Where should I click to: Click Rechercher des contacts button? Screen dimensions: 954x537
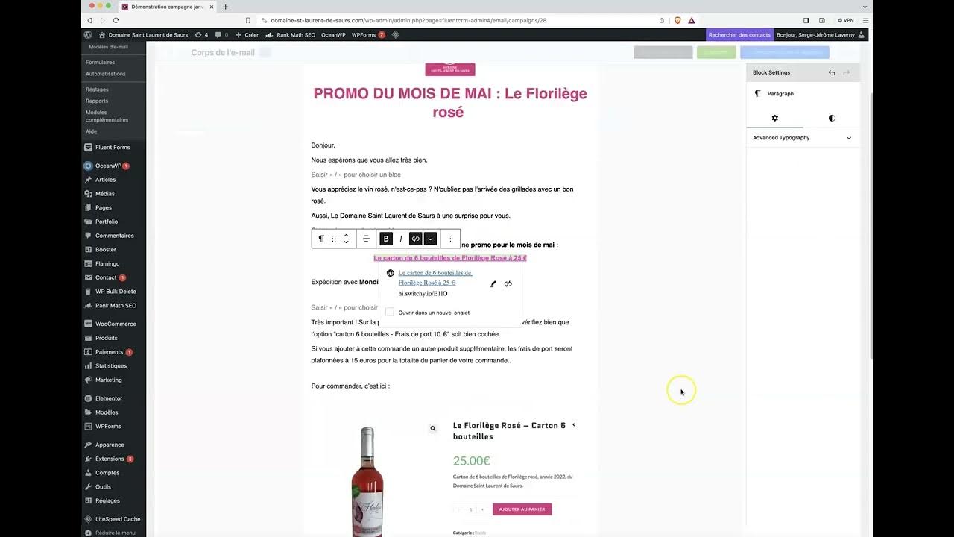(x=739, y=34)
